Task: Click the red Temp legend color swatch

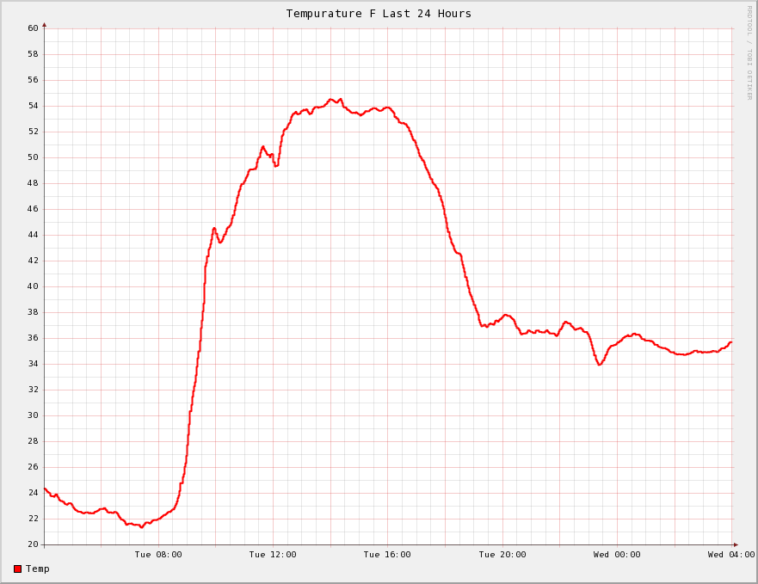Action: 18,569
